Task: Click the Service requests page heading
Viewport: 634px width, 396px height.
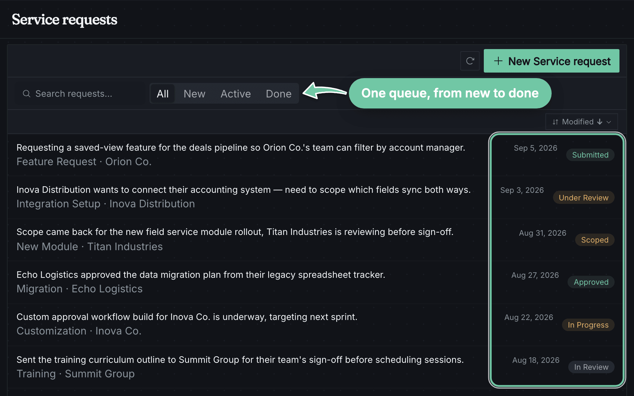Action: click(x=64, y=20)
